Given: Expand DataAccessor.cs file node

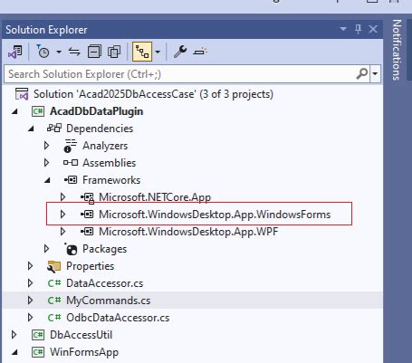Looking at the screenshot, I should click(30, 283).
